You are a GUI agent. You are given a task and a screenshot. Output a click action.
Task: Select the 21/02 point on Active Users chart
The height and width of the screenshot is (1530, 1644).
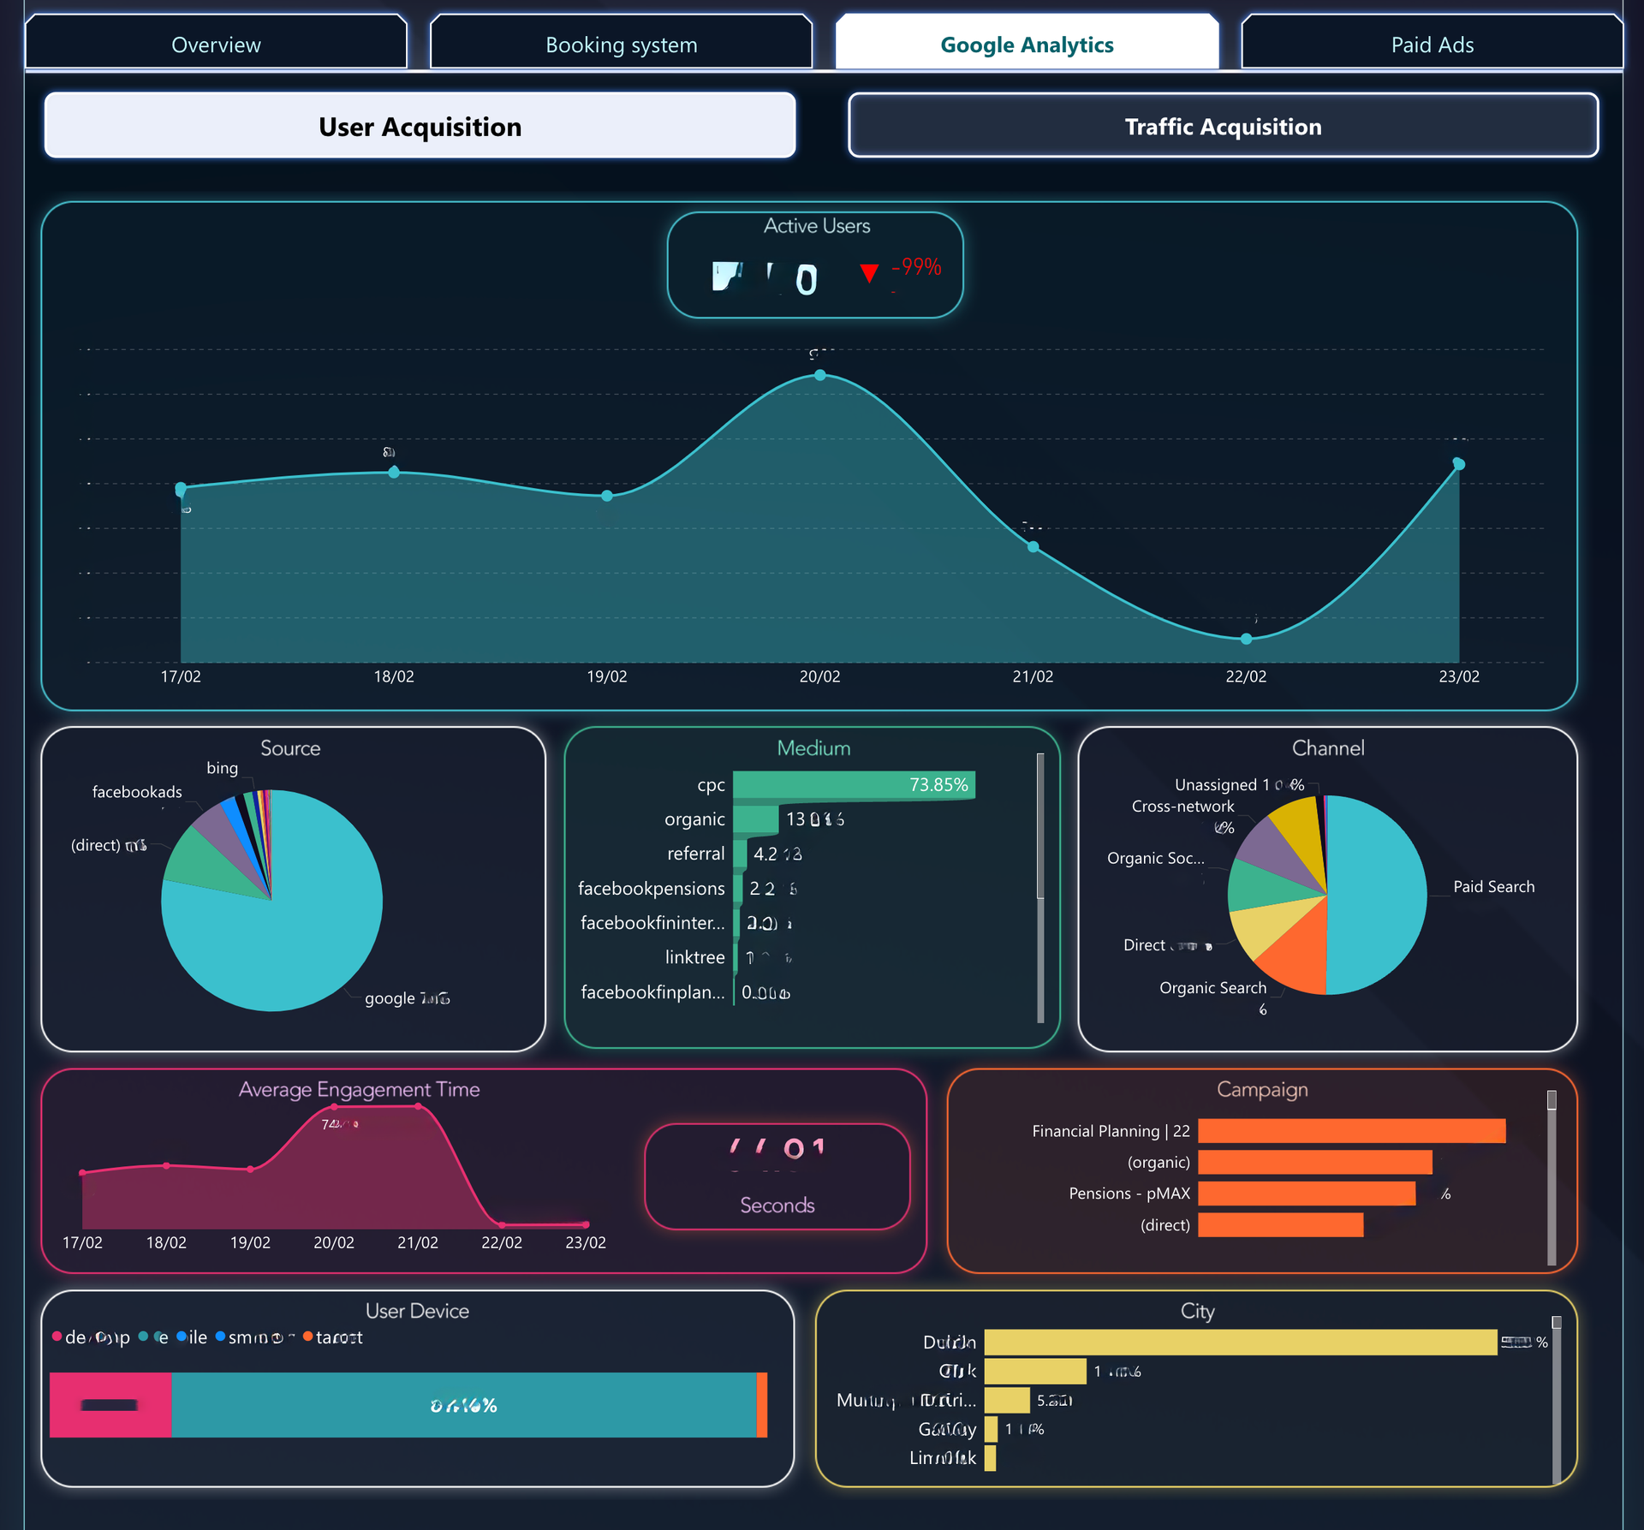[1033, 546]
